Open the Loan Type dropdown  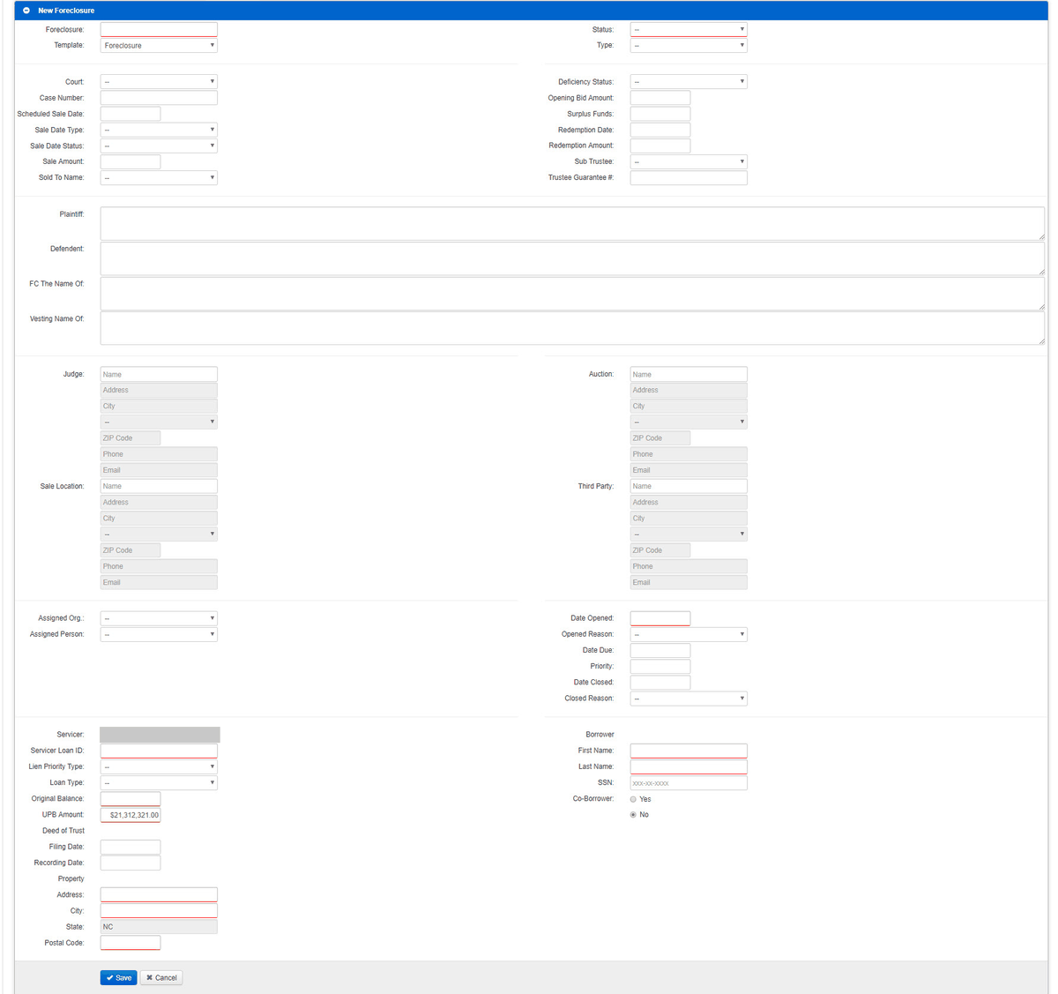point(159,782)
